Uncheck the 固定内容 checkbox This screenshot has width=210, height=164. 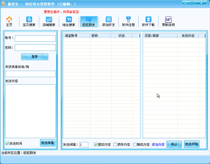(96, 145)
